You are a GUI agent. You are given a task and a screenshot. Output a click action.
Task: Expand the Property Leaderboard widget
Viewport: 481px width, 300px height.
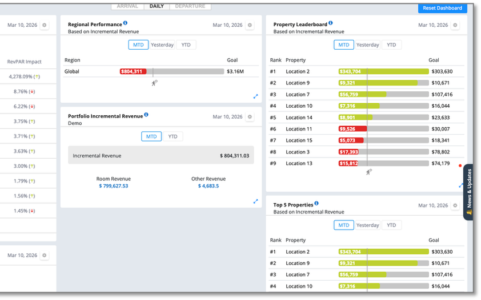coord(461,185)
